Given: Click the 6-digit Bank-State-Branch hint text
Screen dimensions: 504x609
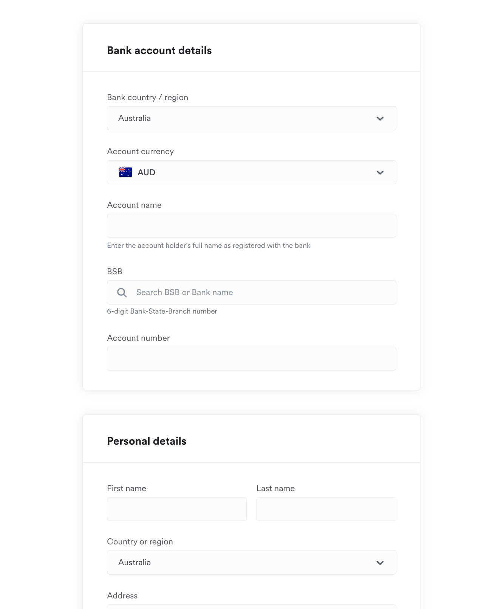Looking at the screenshot, I should tap(162, 311).
